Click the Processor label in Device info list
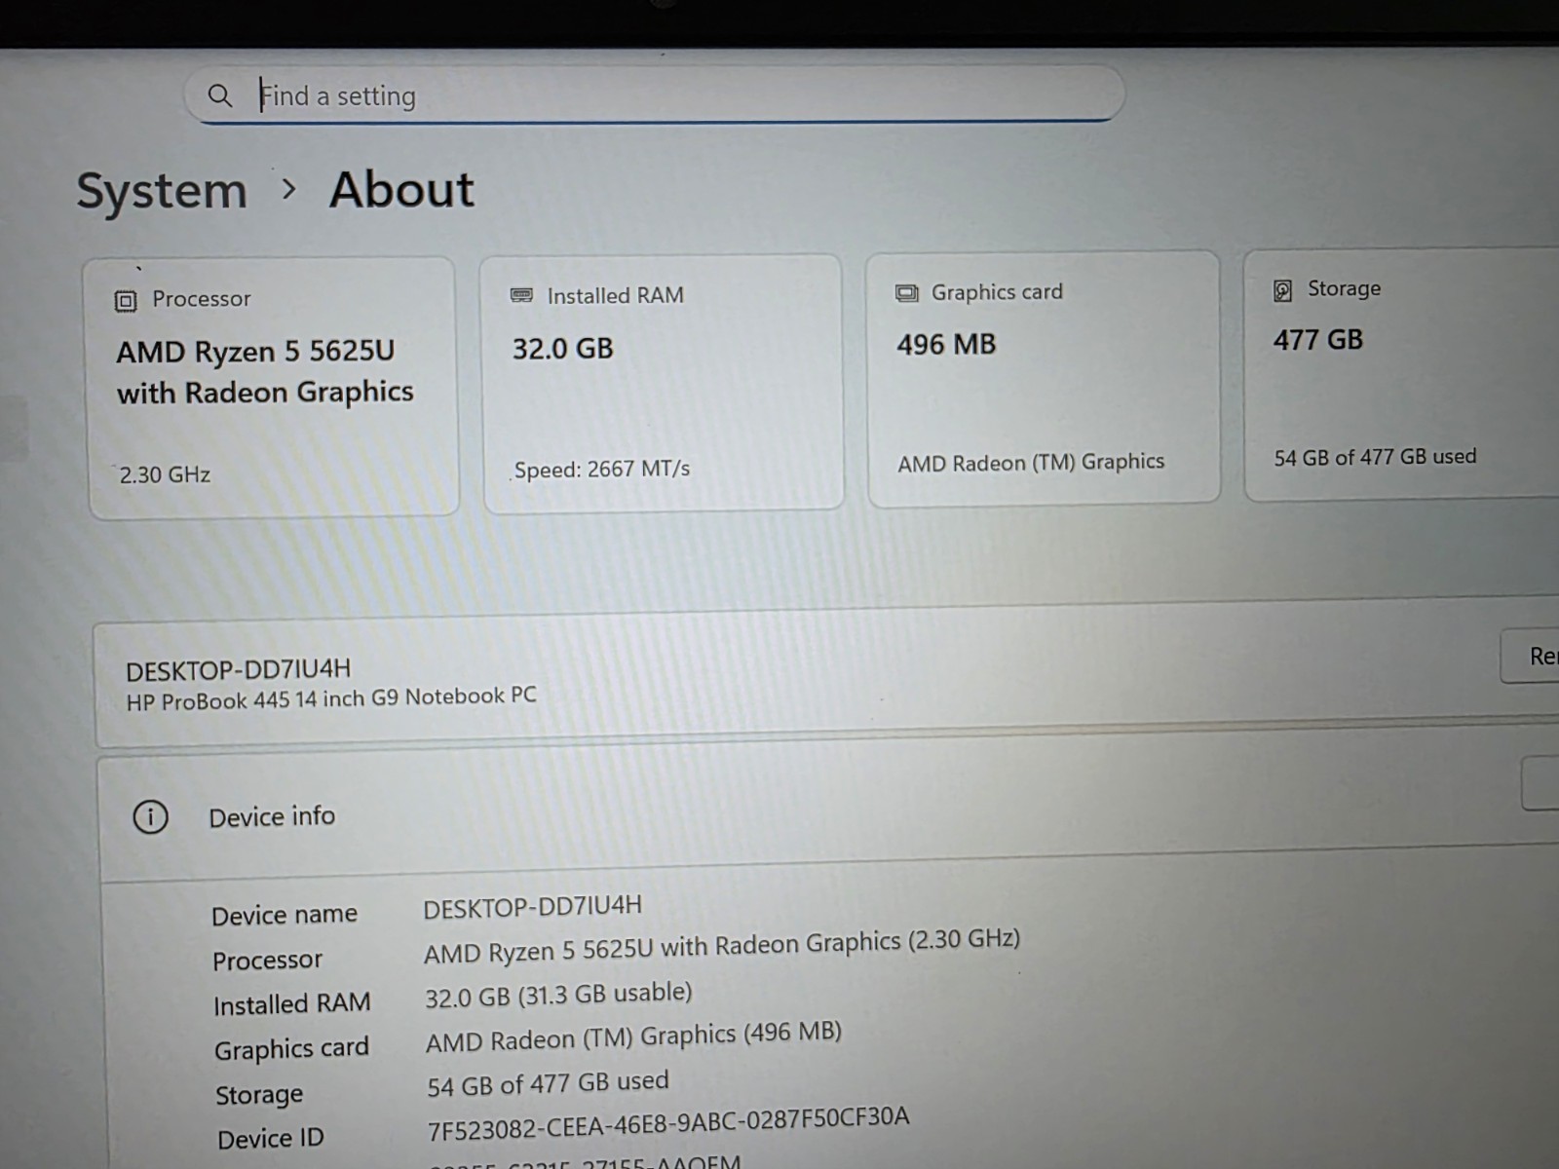The height and width of the screenshot is (1169, 1559). 267,961
